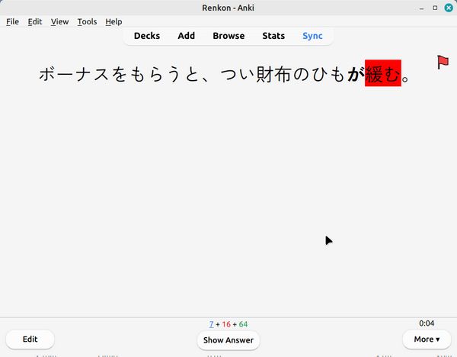Open the File menu
The height and width of the screenshot is (357, 457).
[x=12, y=21]
